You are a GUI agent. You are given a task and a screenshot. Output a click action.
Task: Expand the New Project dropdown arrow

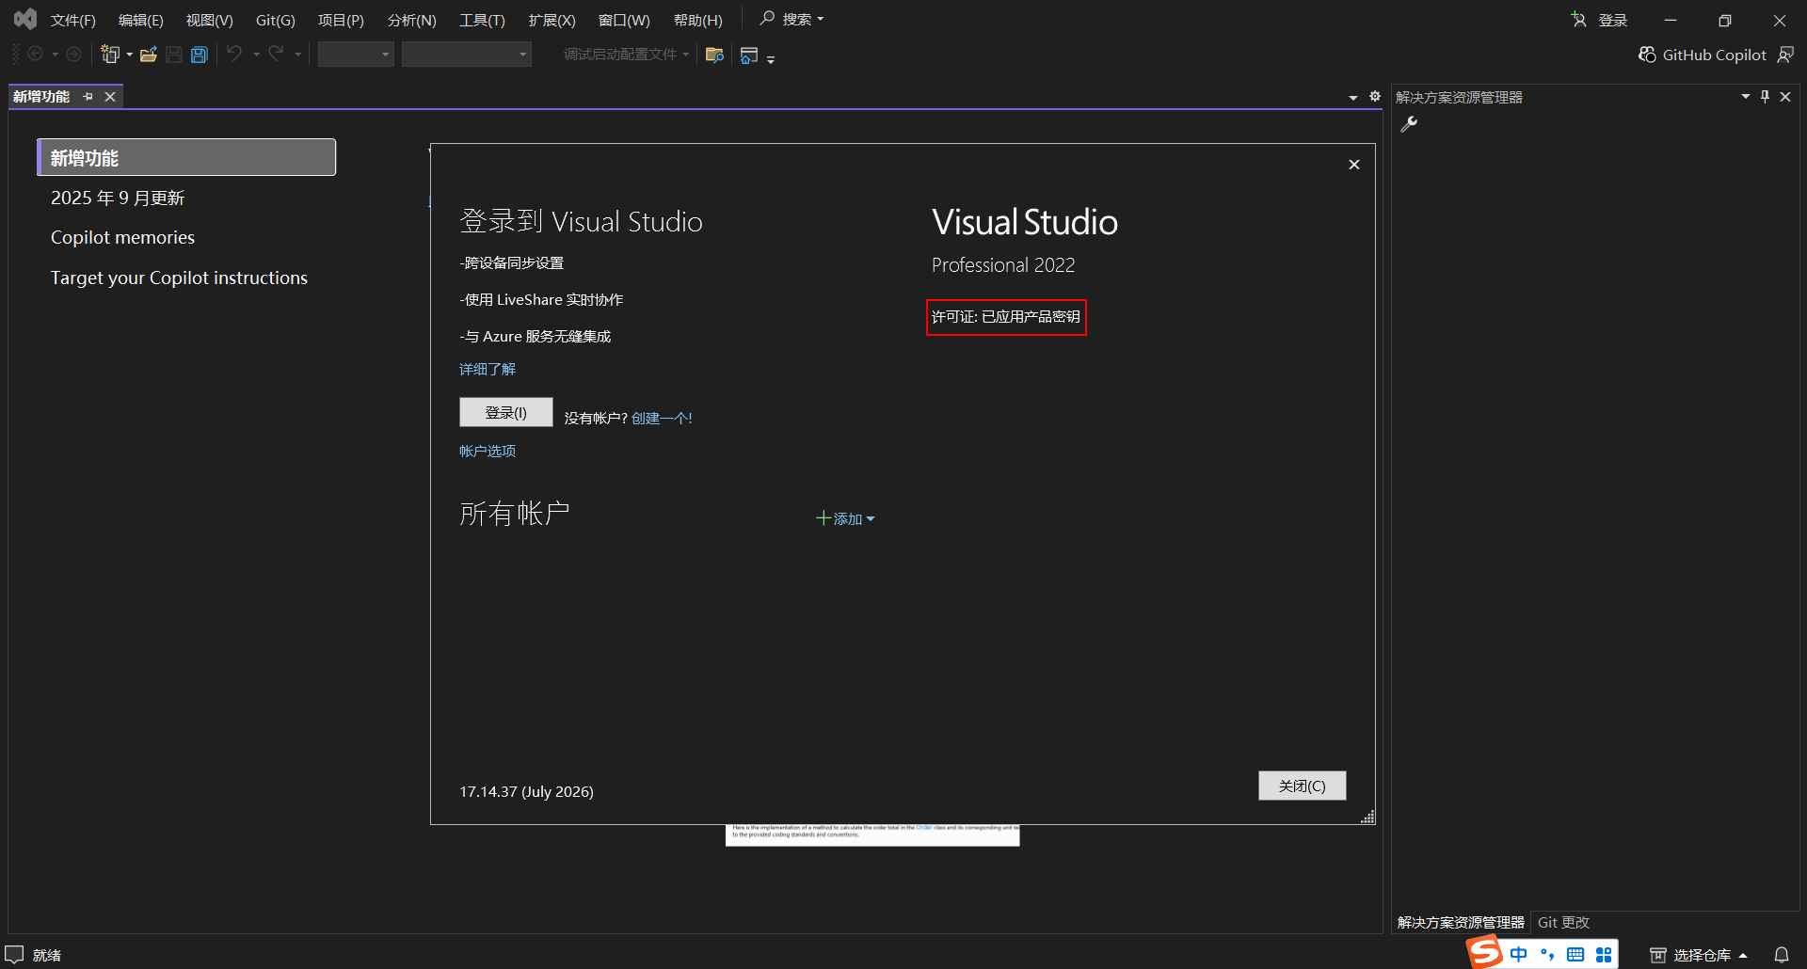[130, 55]
